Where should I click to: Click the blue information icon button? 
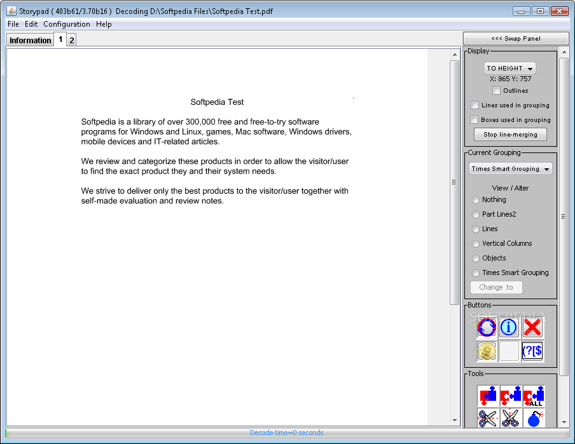click(509, 327)
